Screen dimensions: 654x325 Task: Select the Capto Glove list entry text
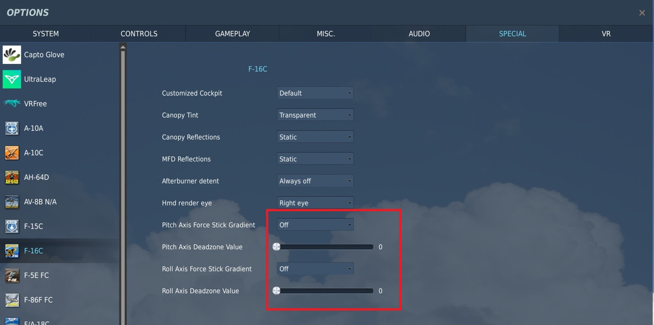tap(44, 55)
